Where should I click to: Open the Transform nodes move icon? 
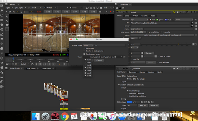point(2,44)
